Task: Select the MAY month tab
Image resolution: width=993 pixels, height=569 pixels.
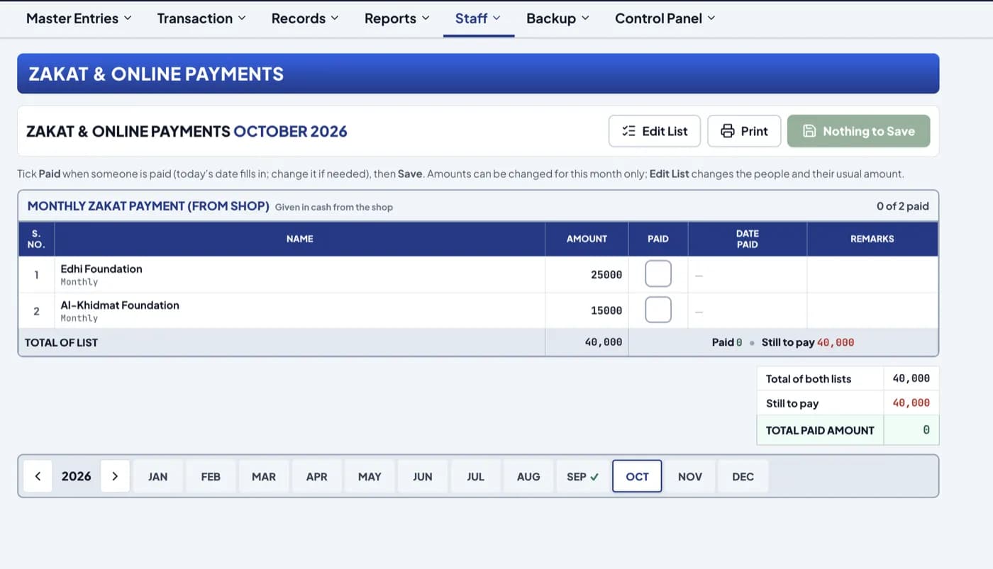Action: pos(370,476)
